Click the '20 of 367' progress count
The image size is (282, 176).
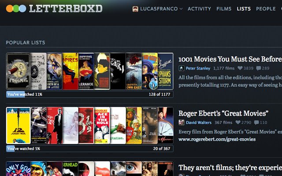162,149
